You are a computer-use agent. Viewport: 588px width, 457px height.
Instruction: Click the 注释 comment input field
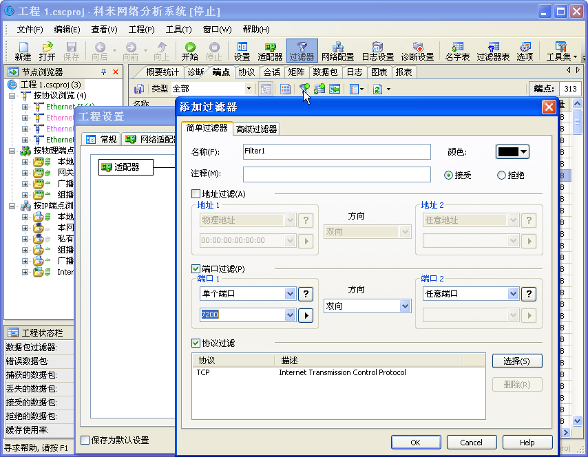coord(337,174)
